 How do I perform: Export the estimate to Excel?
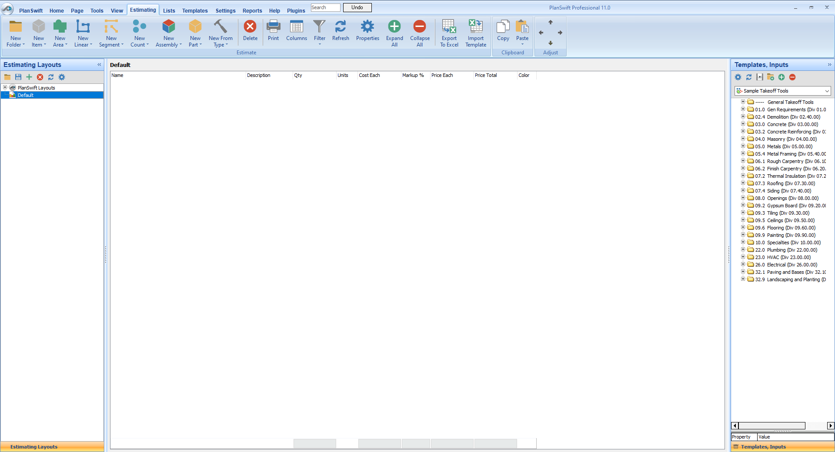pyautogui.click(x=449, y=33)
